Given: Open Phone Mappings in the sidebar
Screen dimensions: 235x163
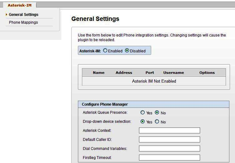Looking at the screenshot, I should click(23, 22).
